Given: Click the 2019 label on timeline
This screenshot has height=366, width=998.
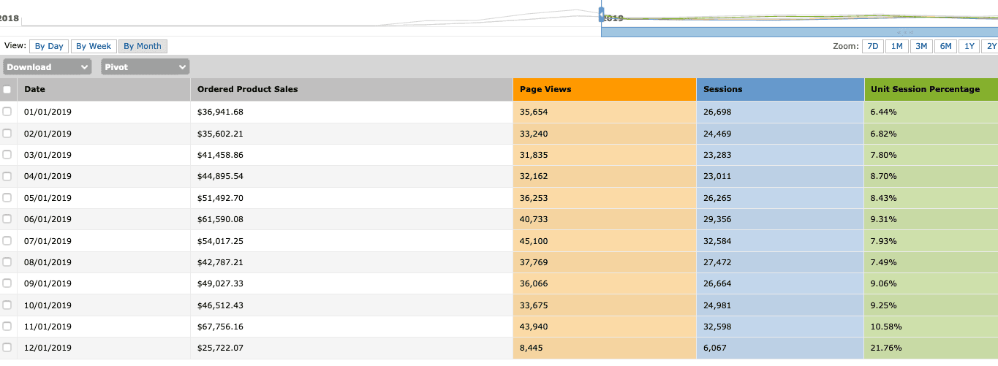Looking at the screenshot, I should pyautogui.click(x=615, y=18).
